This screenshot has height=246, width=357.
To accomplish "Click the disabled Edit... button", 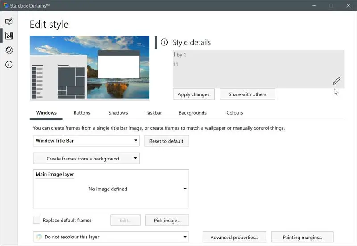I will (125, 220).
